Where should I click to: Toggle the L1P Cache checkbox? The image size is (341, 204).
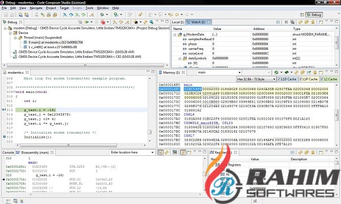click(301, 79)
